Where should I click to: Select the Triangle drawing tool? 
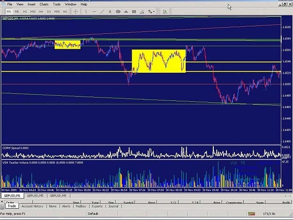pyautogui.click(x=126, y=12)
